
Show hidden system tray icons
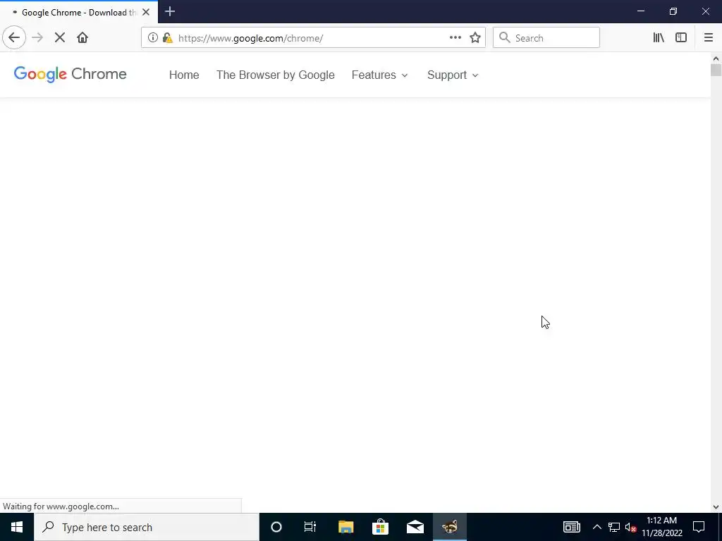pos(596,527)
